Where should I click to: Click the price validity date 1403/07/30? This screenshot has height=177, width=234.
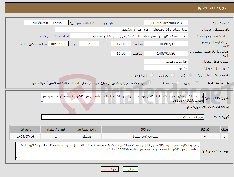[x=166, y=53]
